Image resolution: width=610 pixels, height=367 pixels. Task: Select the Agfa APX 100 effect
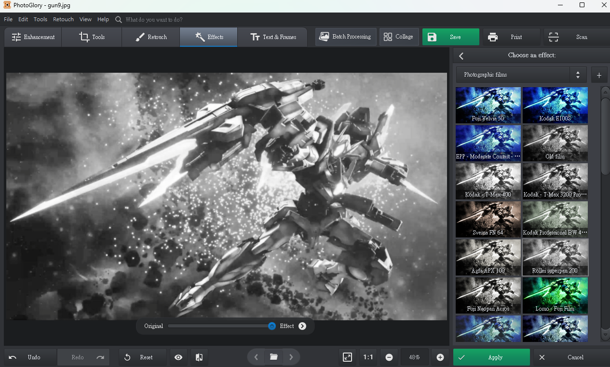click(x=488, y=257)
